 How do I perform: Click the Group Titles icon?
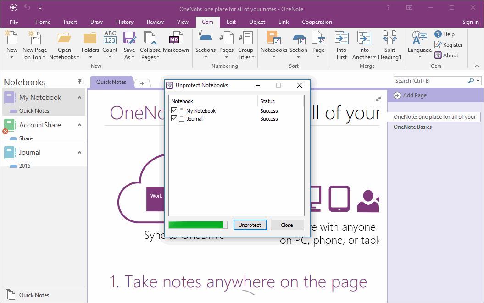coord(245,38)
